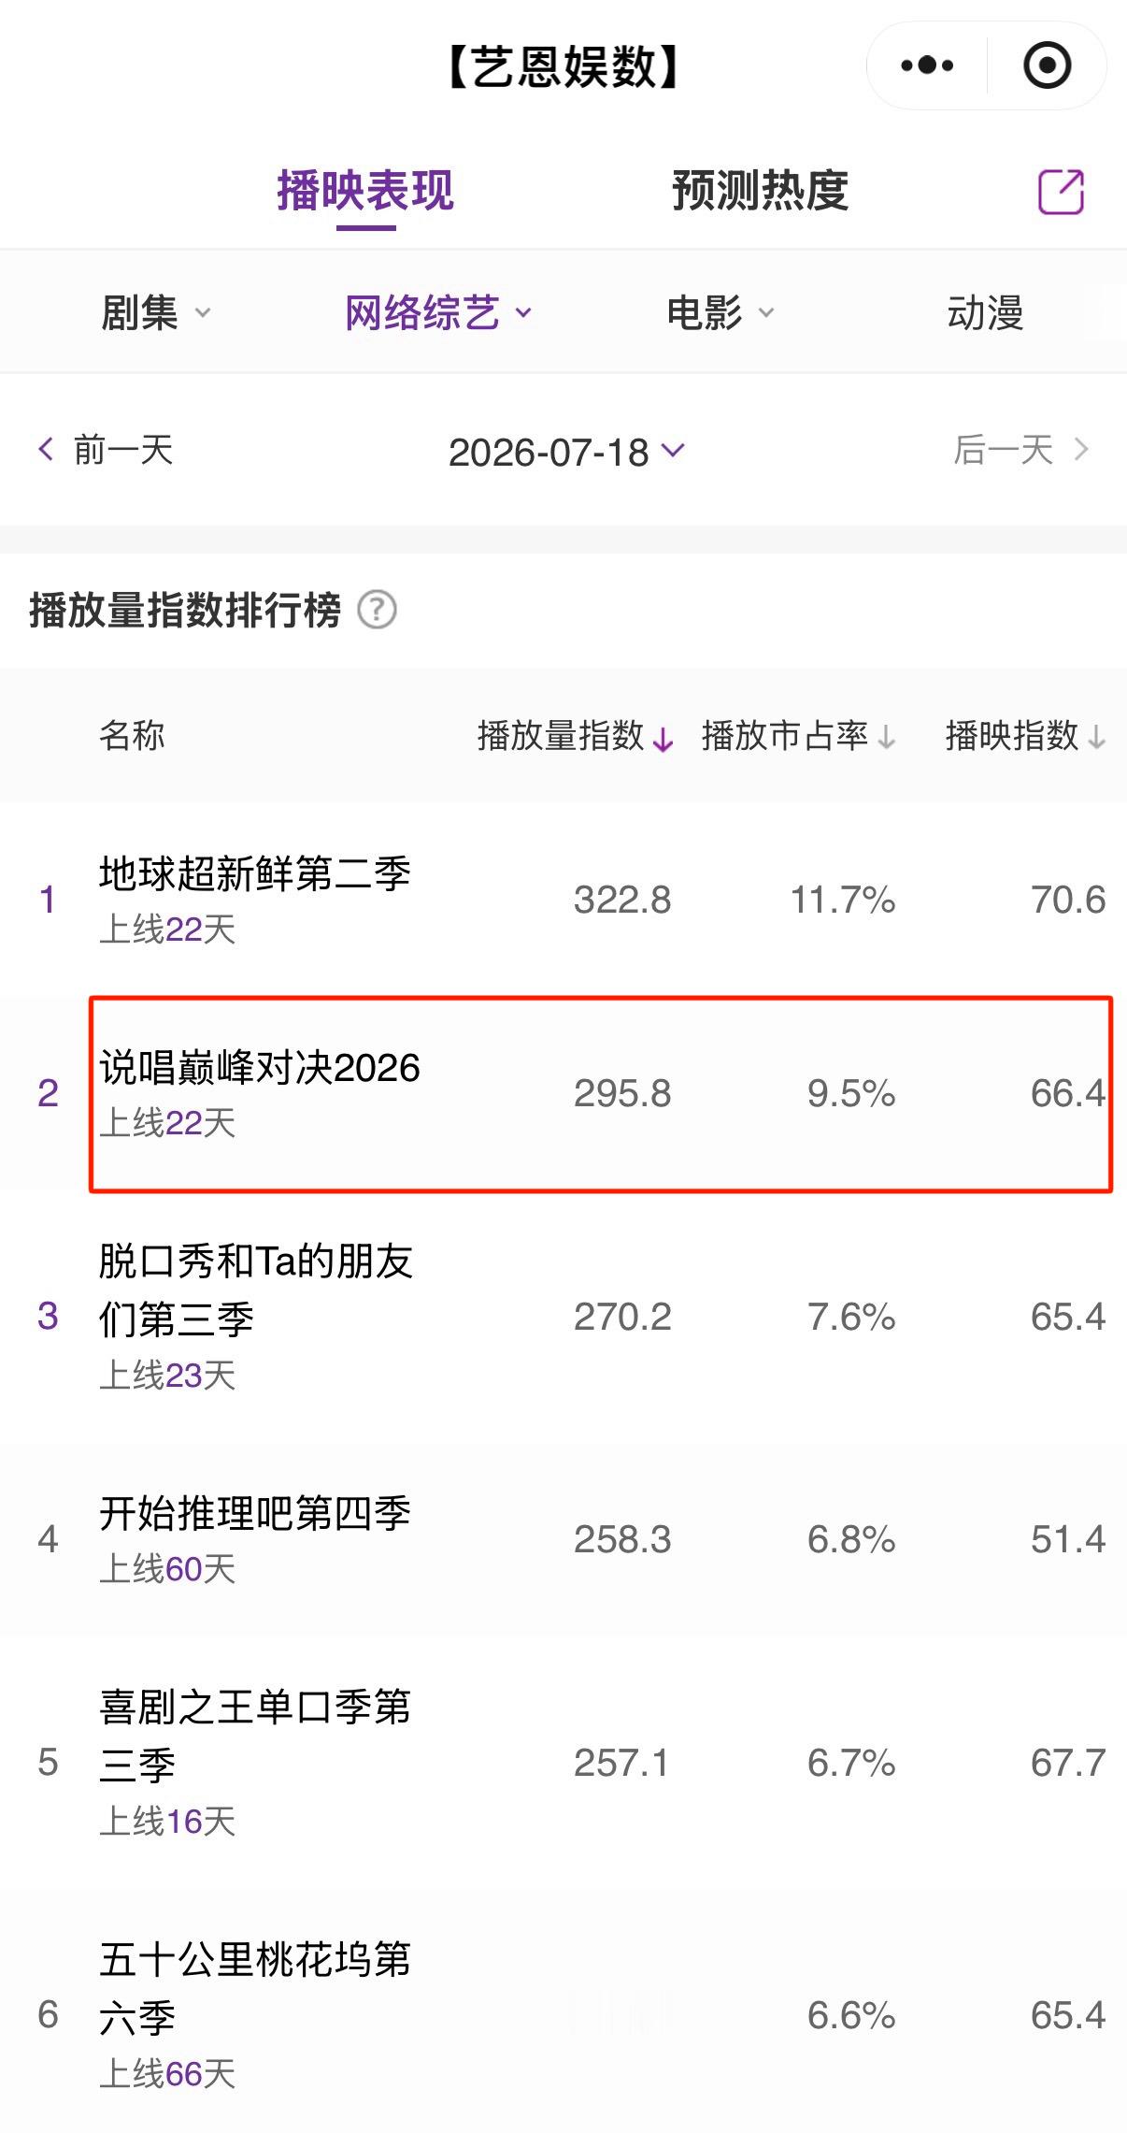Click the right arrow beside 后一天
Image resolution: width=1127 pixels, height=2133 pixels.
tap(1081, 450)
